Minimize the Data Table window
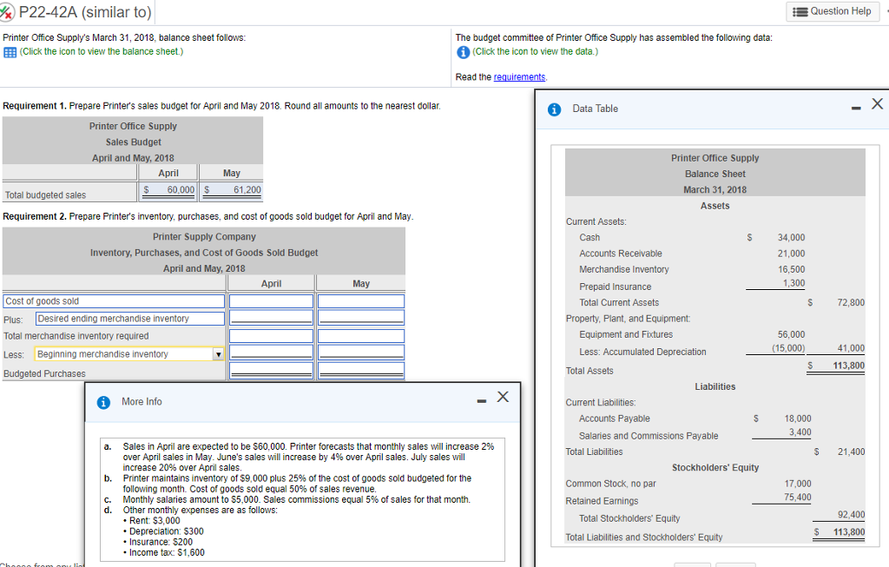The height and width of the screenshot is (567, 889). point(855,109)
